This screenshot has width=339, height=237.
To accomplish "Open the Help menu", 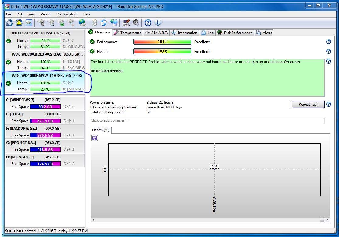I will pyautogui.click(x=86, y=14).
